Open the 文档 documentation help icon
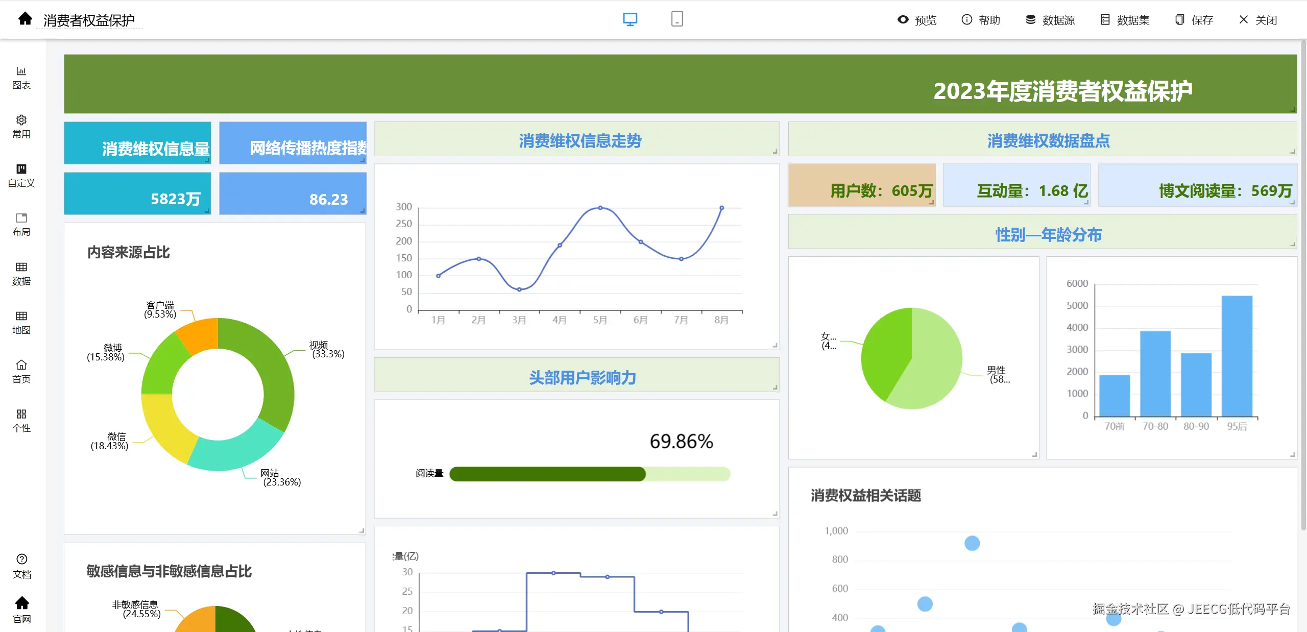 (21, 566)
